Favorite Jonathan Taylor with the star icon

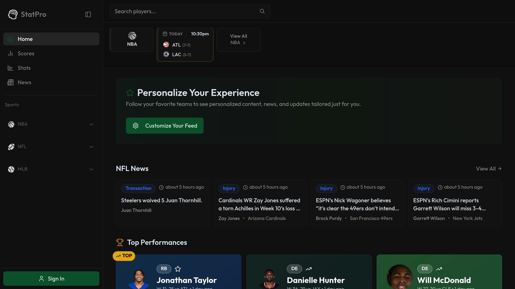pos(178,269)
